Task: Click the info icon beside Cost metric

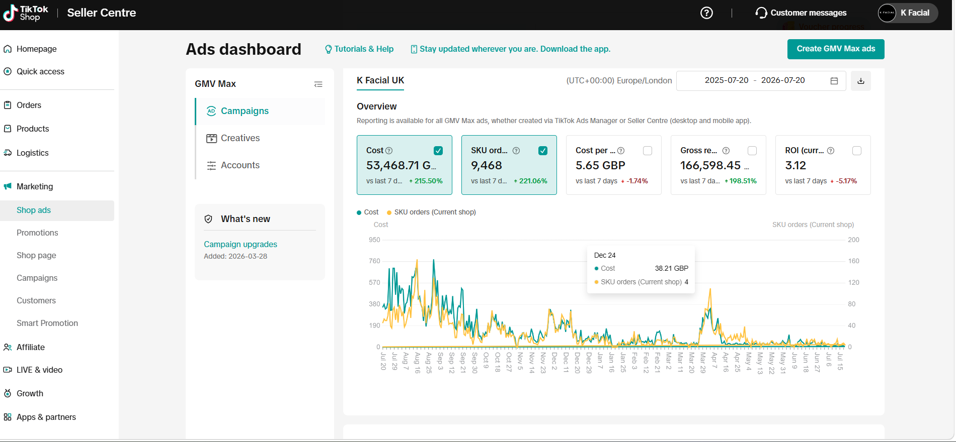Action: [389, 151]
